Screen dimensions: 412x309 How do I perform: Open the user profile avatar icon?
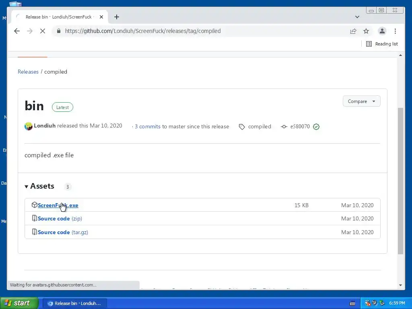pyautogui.click(x=382, y=31)
